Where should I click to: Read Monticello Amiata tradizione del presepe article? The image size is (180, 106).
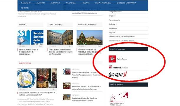[86, 88]
